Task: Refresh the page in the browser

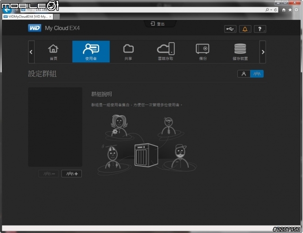Action: [276, 9]
